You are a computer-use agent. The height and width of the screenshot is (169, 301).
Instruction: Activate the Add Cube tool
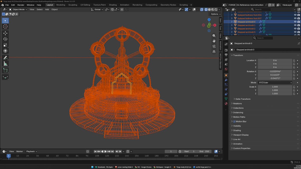(5, 71)
